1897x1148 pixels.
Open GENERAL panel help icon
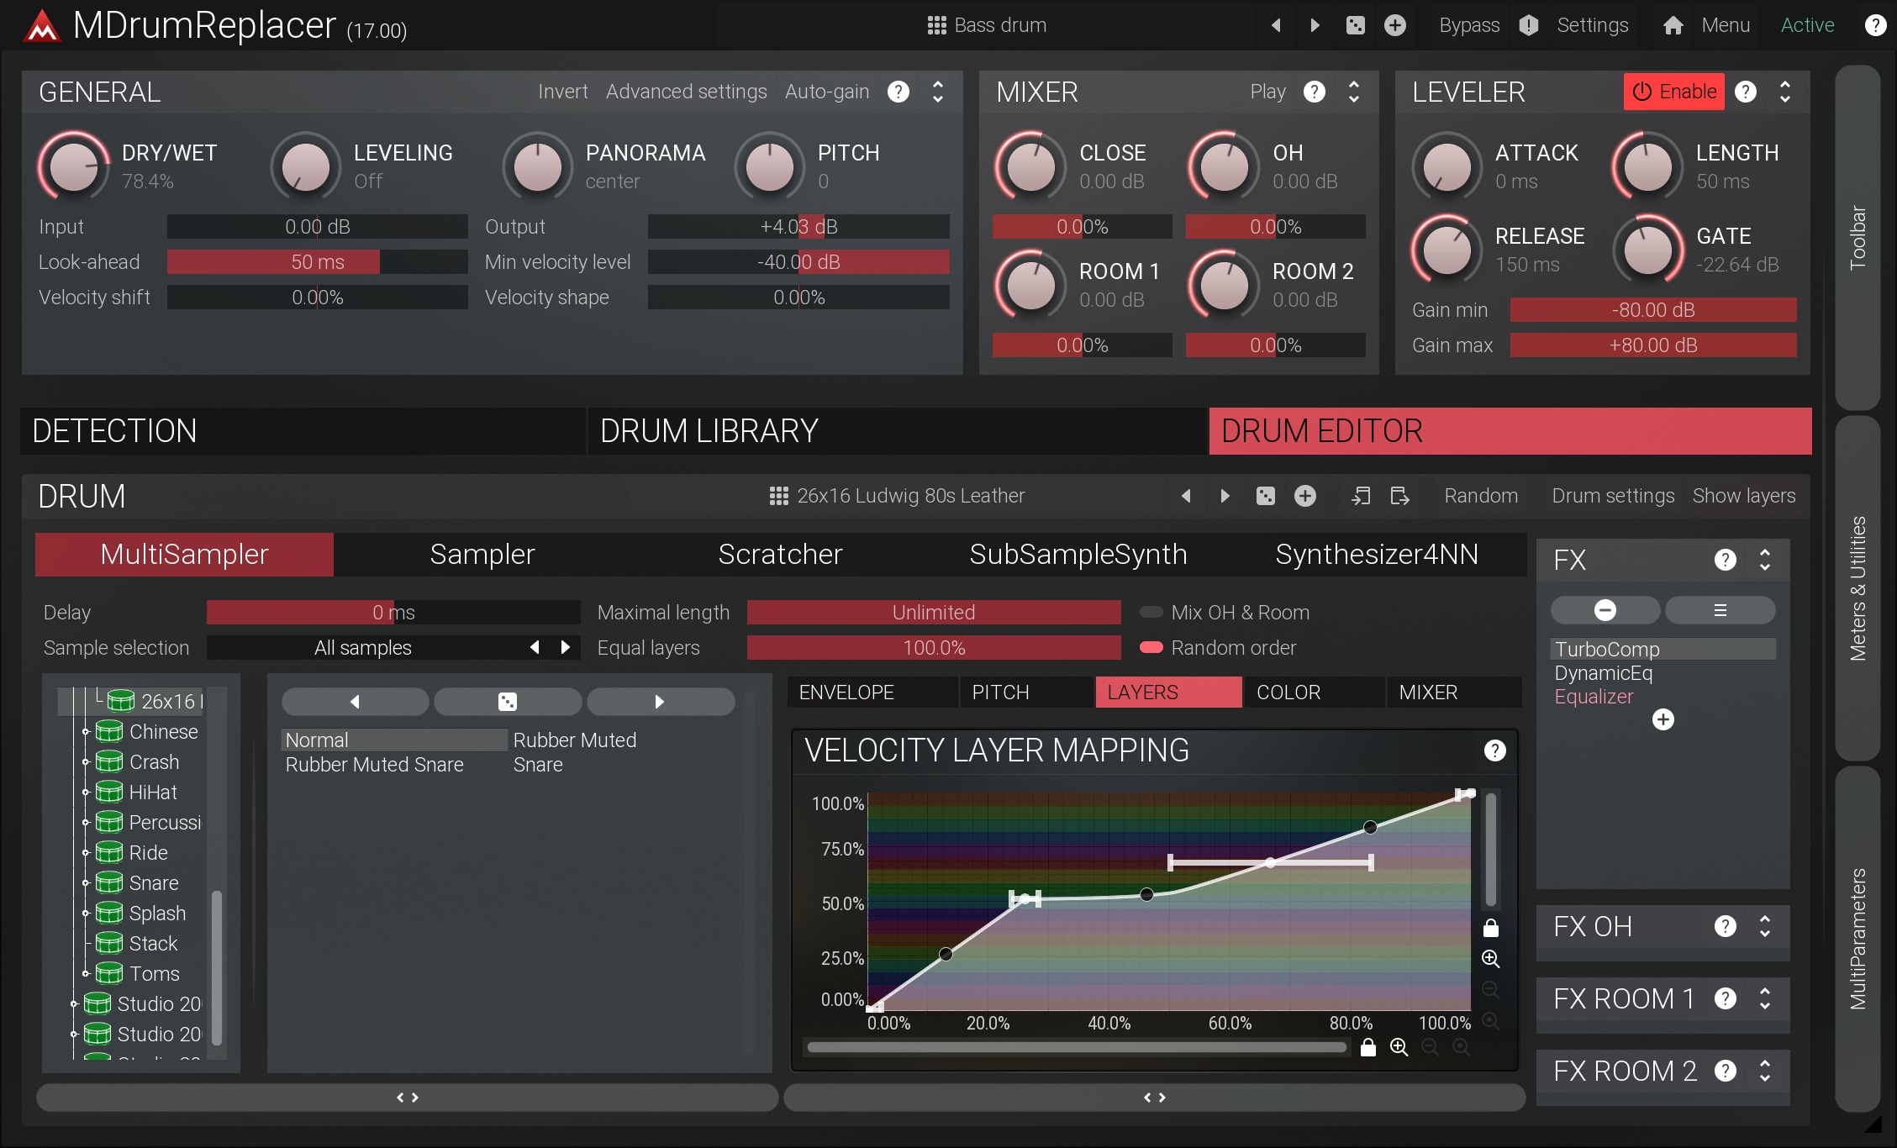898,92
